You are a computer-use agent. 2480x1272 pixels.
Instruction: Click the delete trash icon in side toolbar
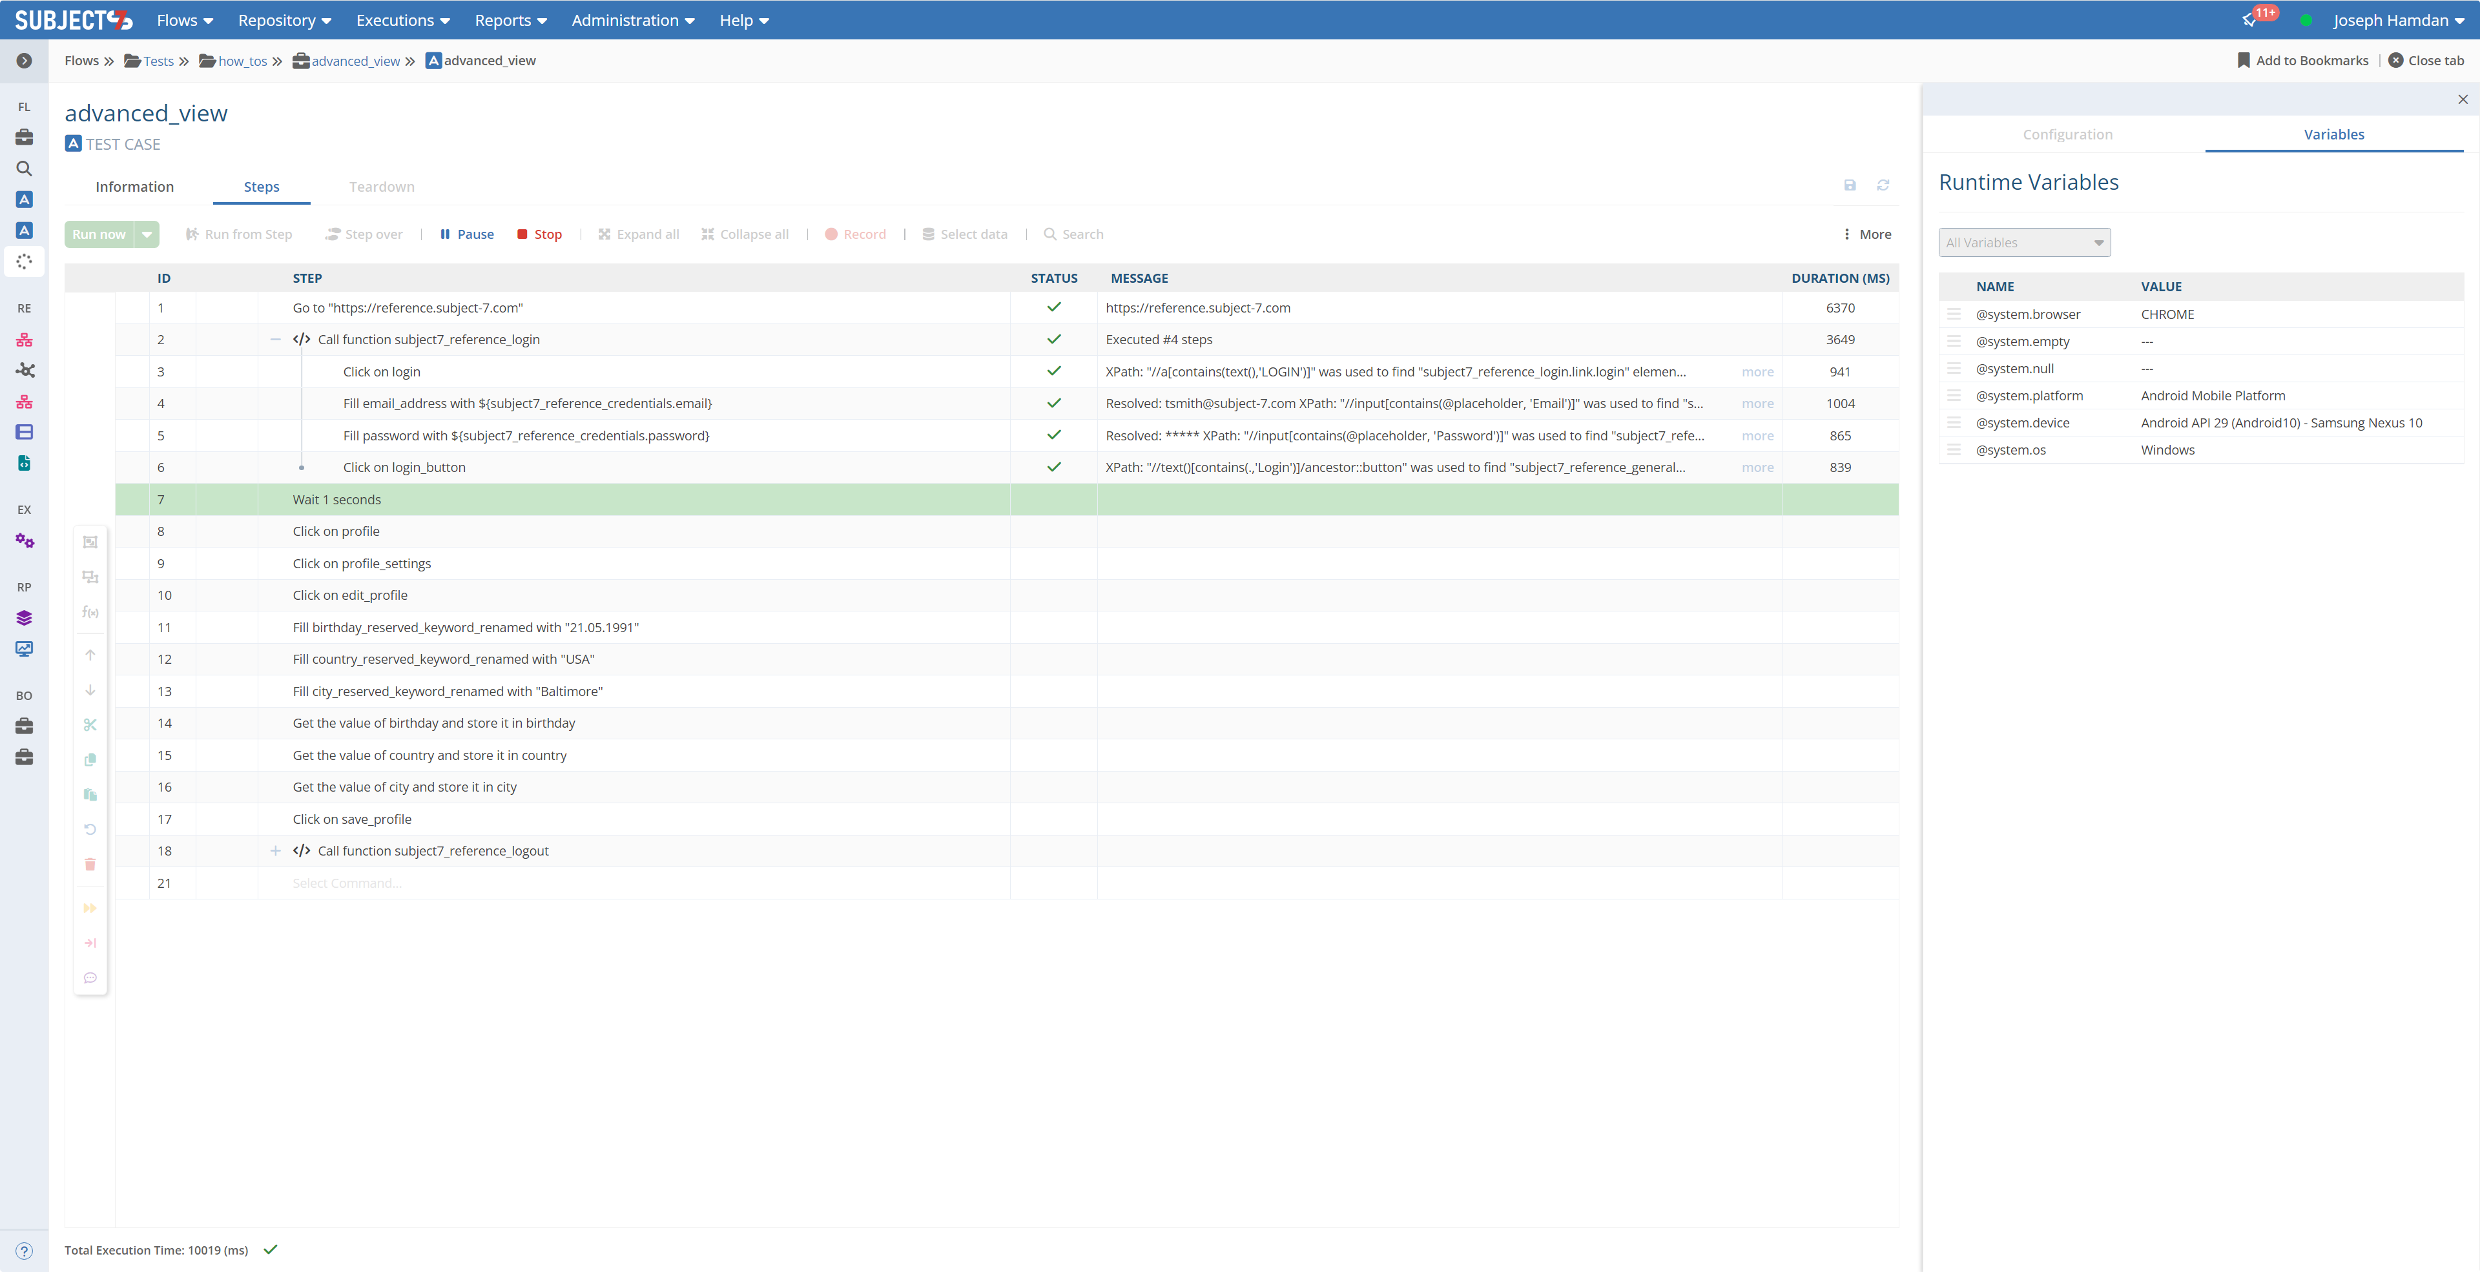click(x=90, y=864)
